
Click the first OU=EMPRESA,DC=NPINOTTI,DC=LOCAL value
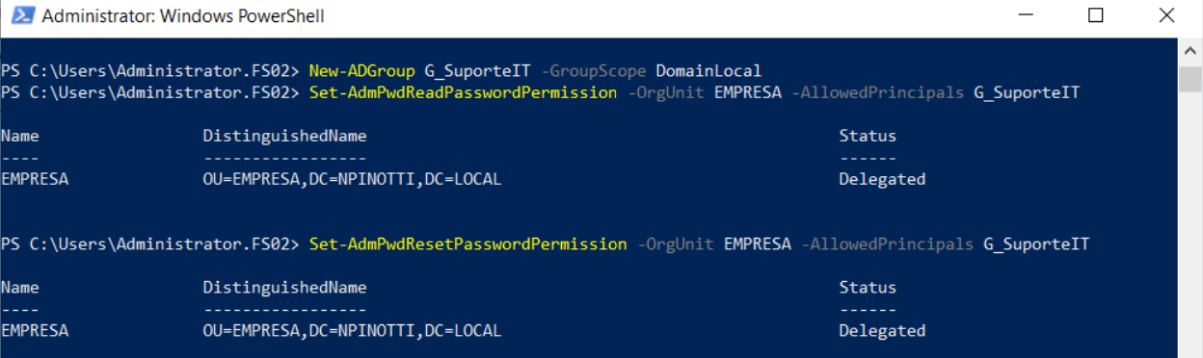[352, 179]
